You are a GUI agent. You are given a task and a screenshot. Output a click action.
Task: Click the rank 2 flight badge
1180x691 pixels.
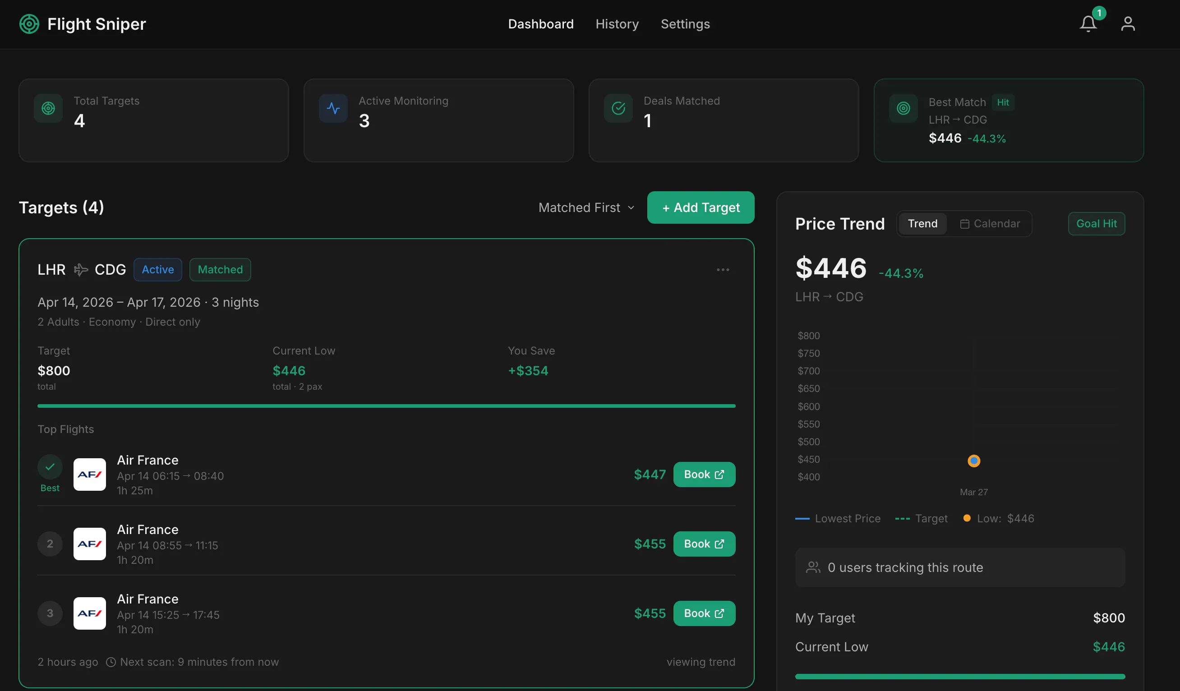pyautogui.click(x=50, y=544)
